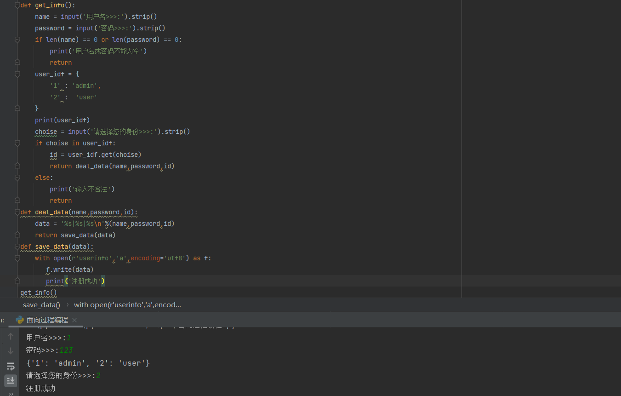Viewport: 621px width, 396px height.
Task: Toggle Soft-Wrap in the Run console
Action: pyautogui.click(x=11, y=366)
